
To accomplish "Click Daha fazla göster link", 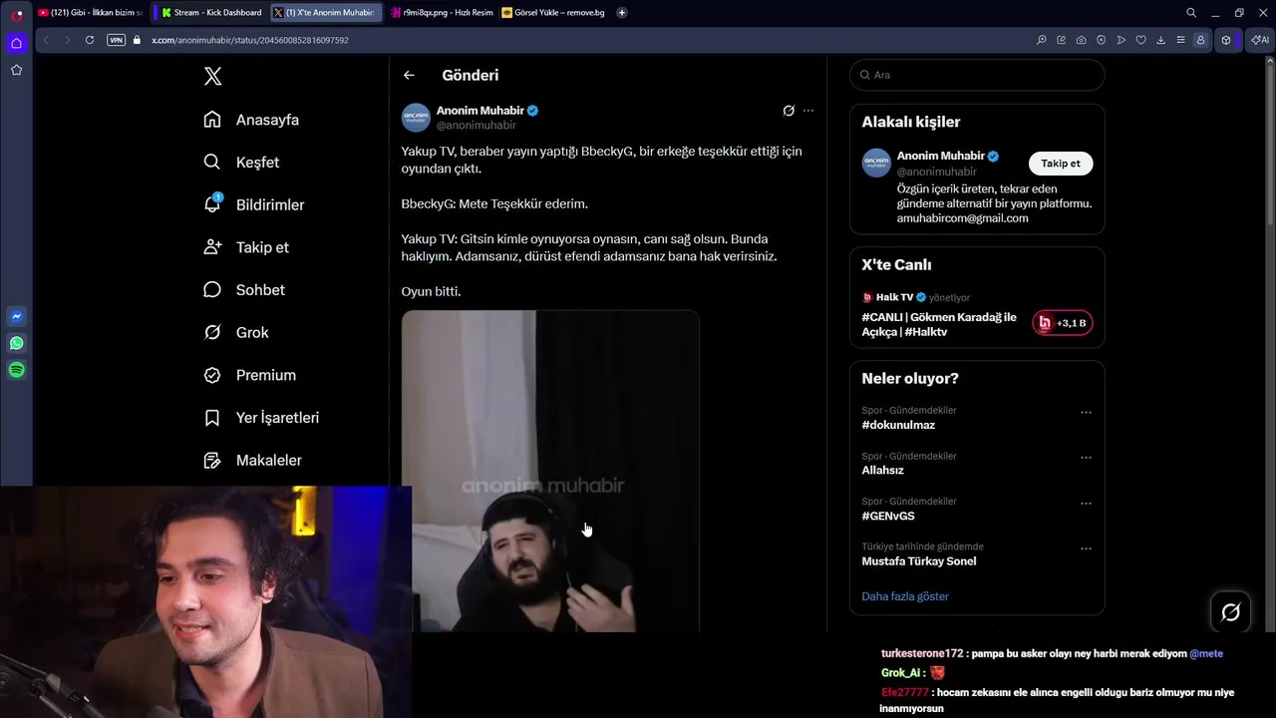I will click(x=905, y=596).
